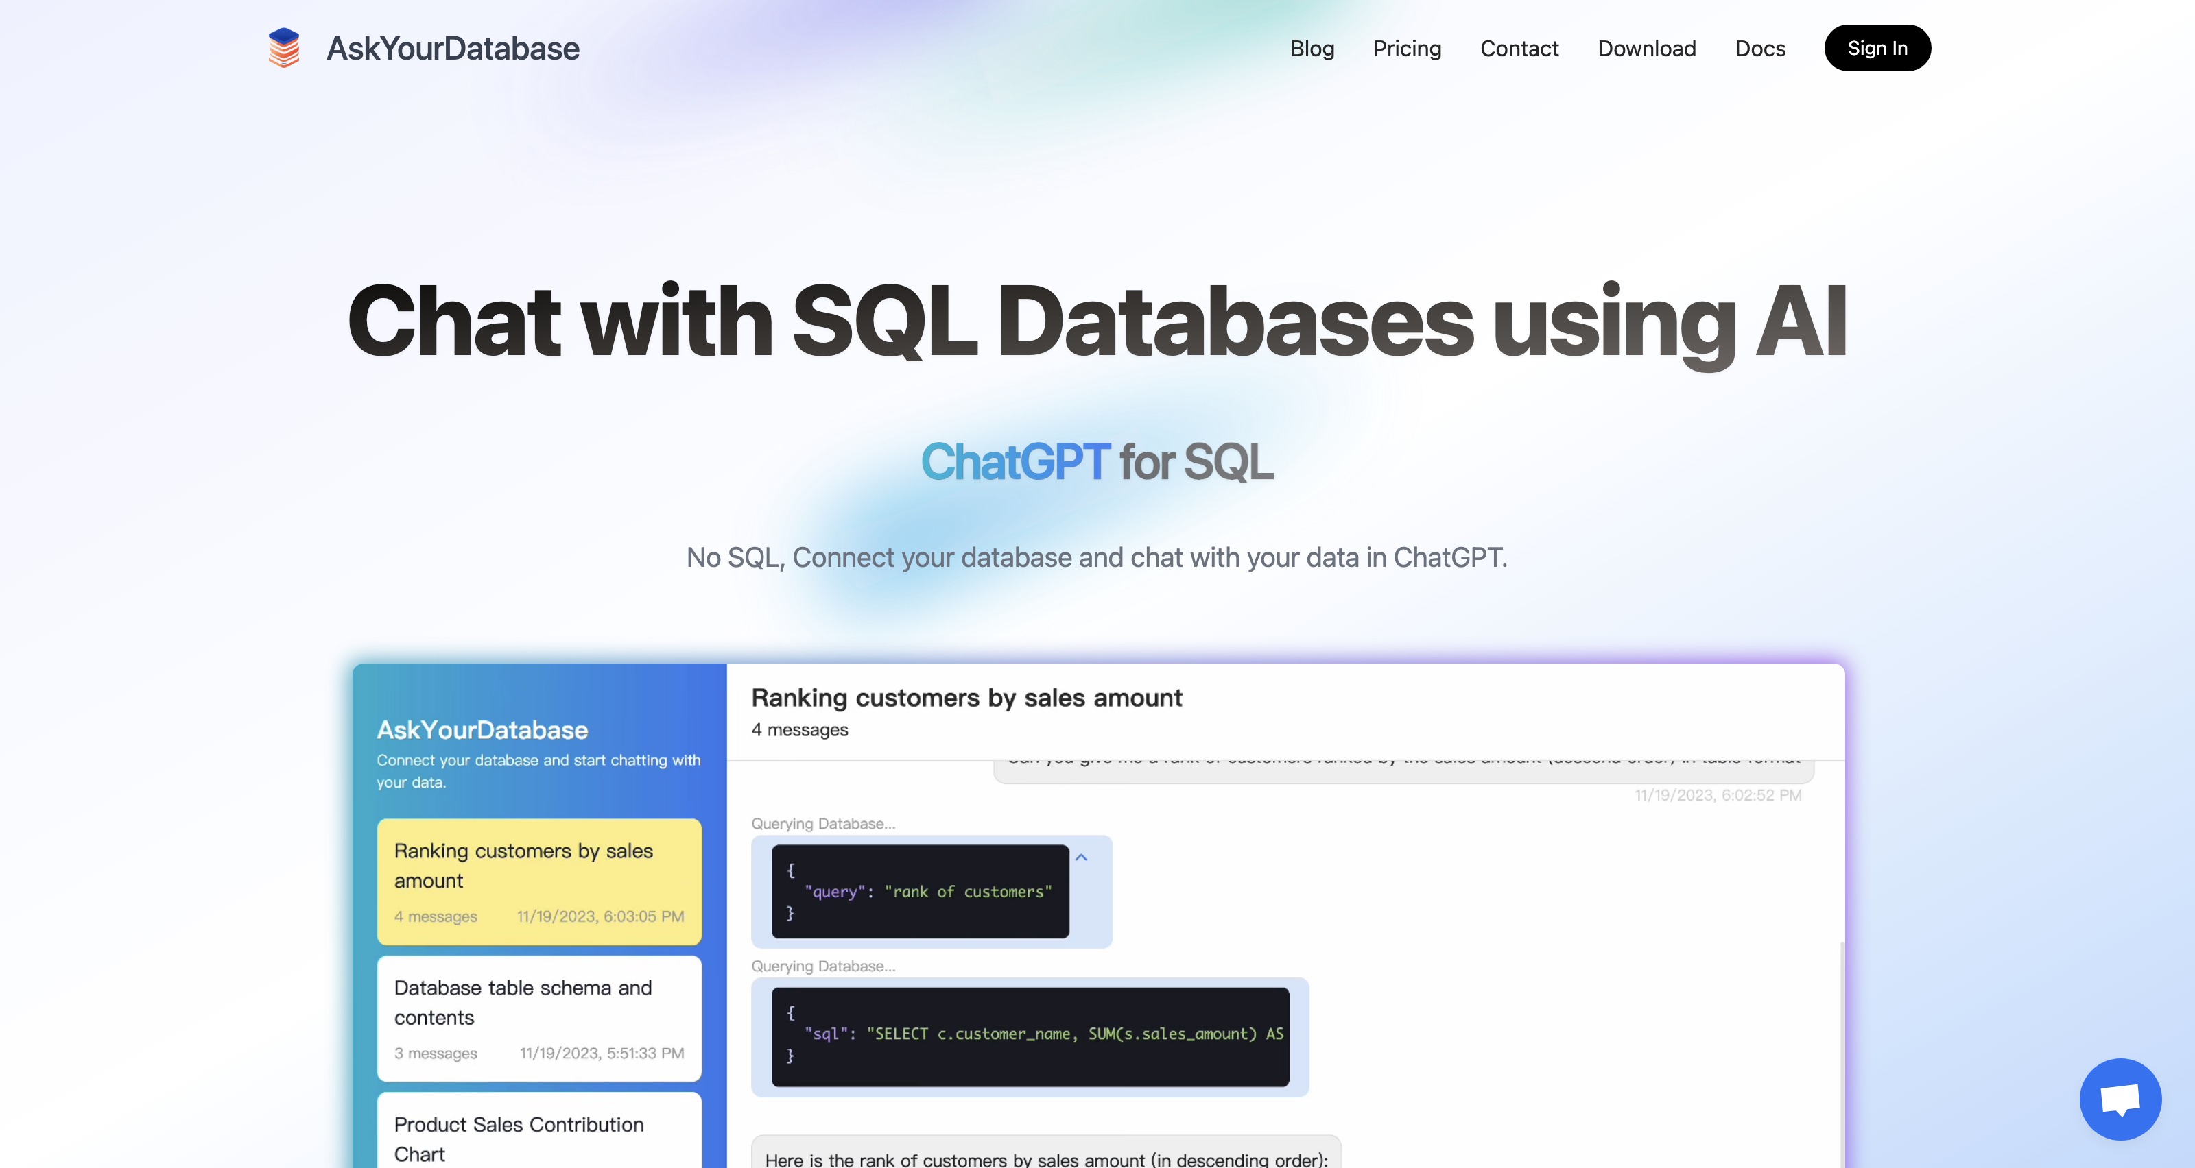The width and height of the screenshot is (2195, 1168).
Task: Open the Docs section
Action: pos(1759,49)
